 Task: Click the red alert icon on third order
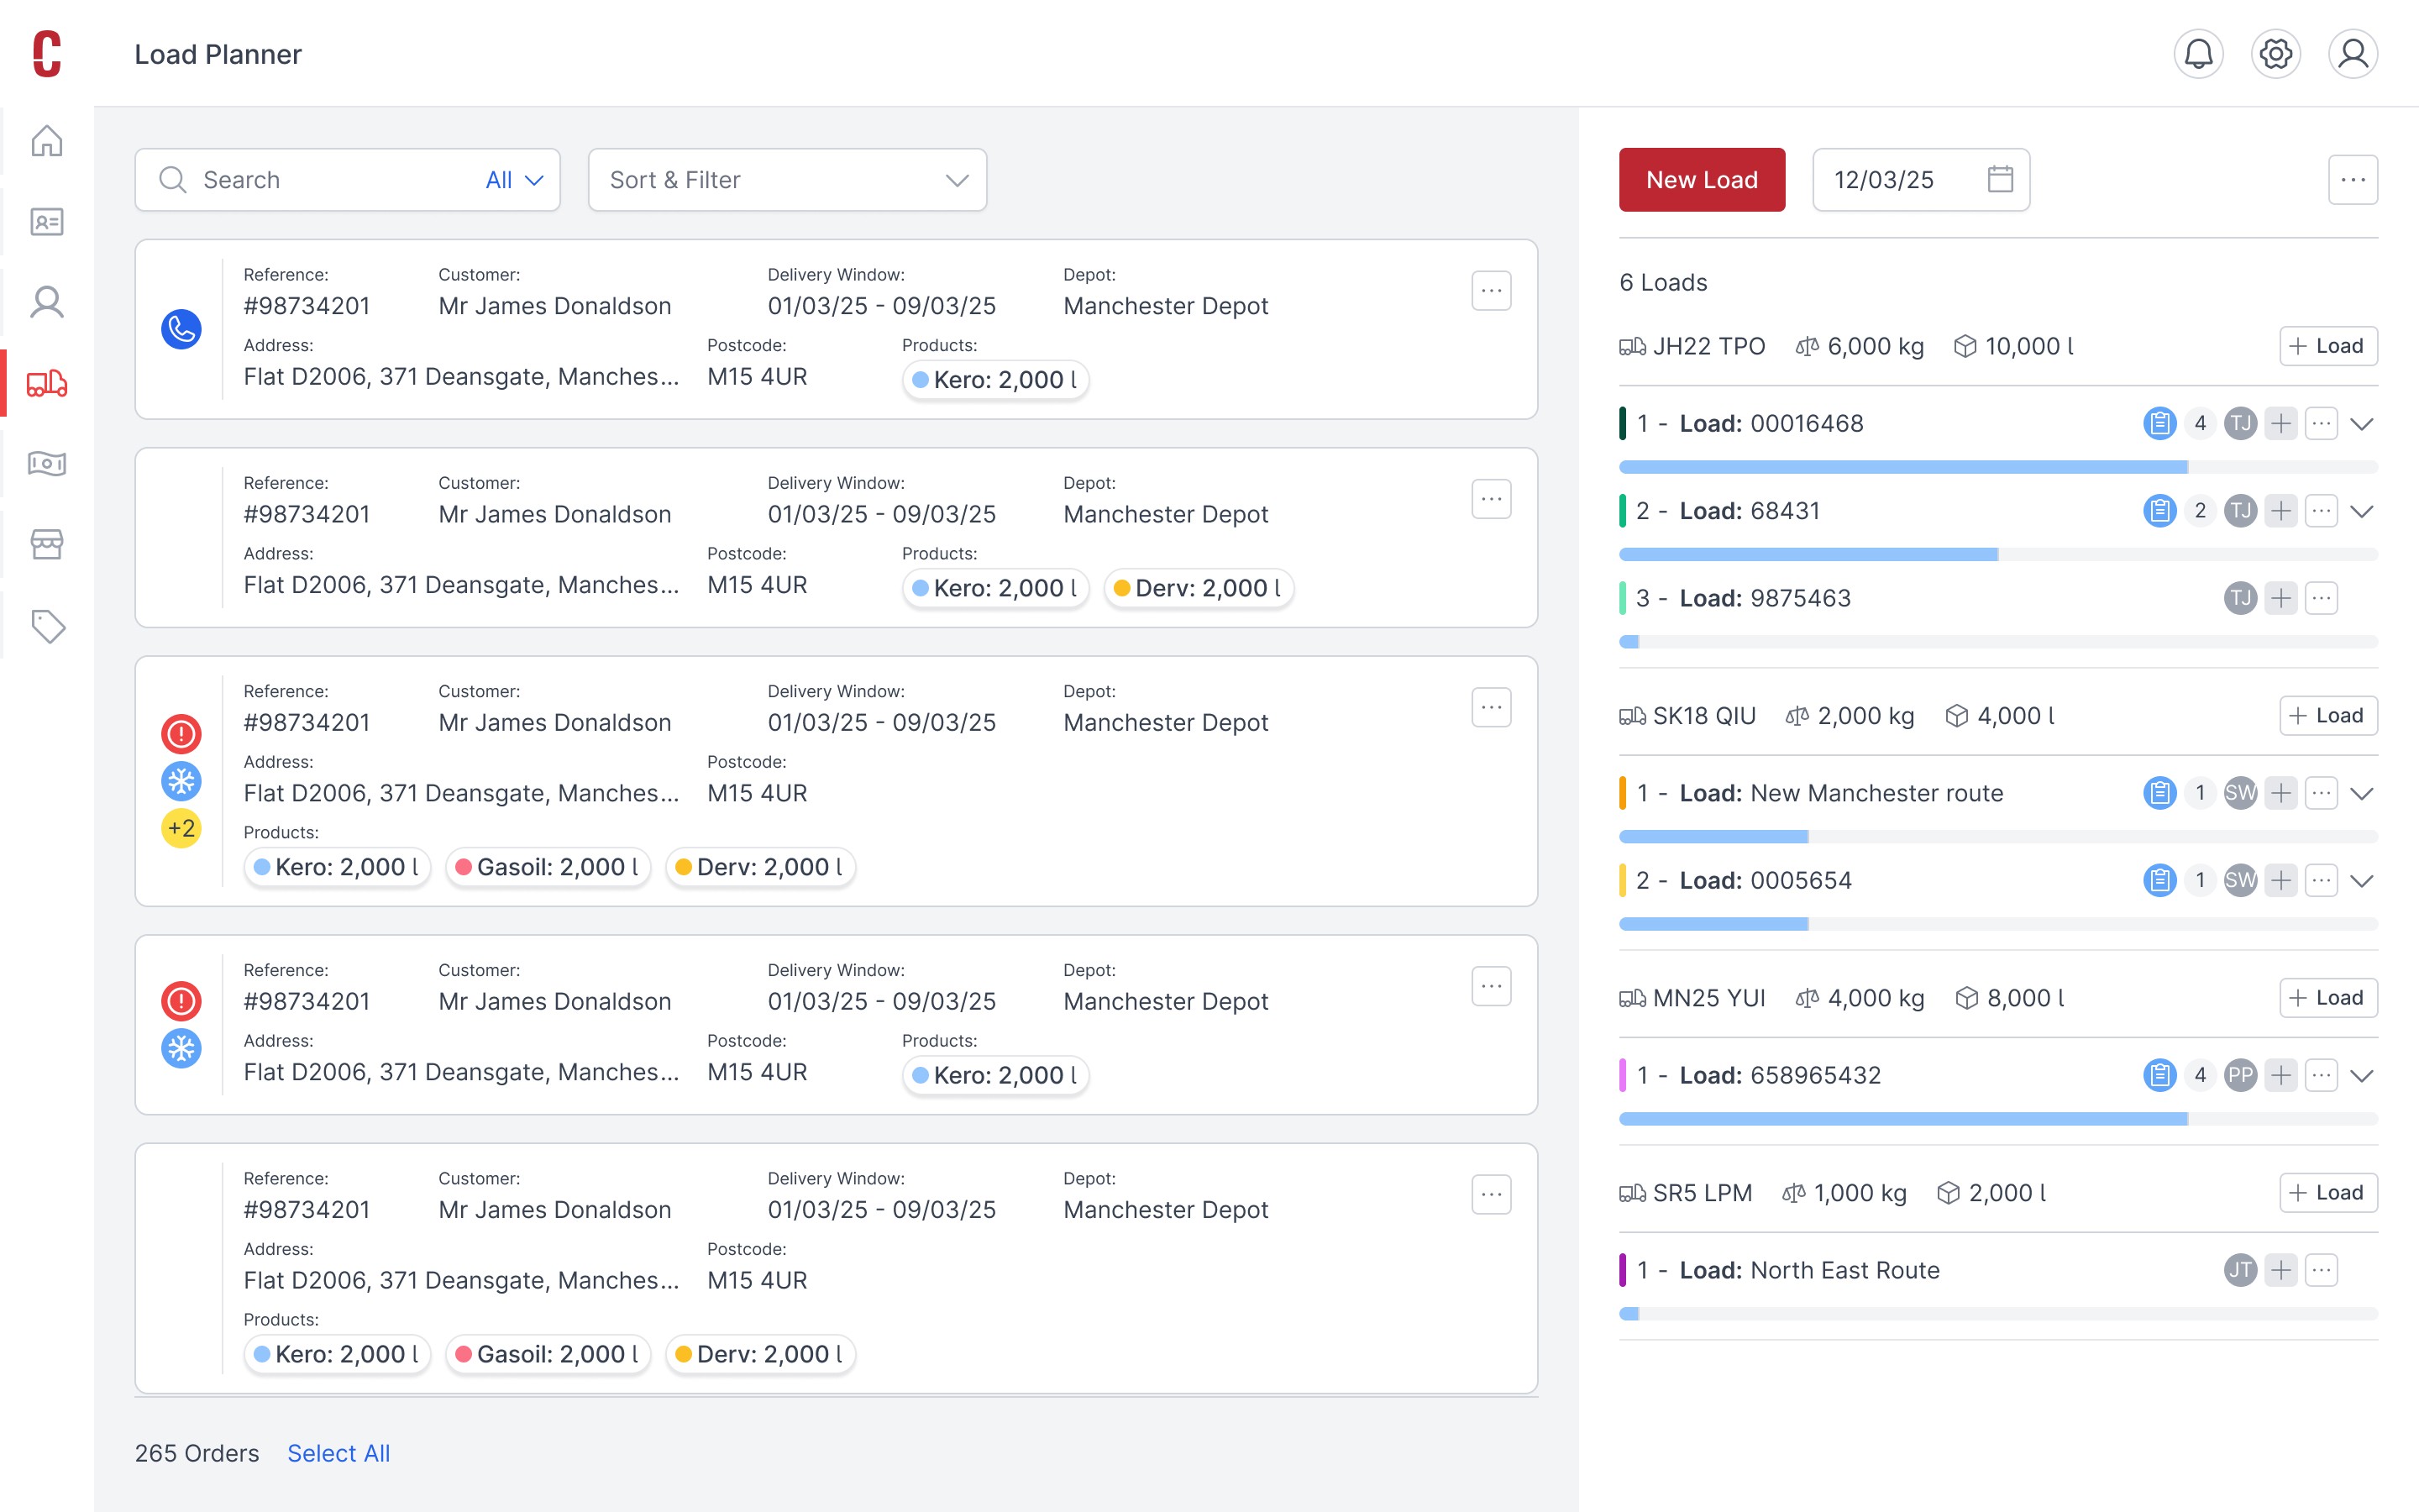point(181,734)
